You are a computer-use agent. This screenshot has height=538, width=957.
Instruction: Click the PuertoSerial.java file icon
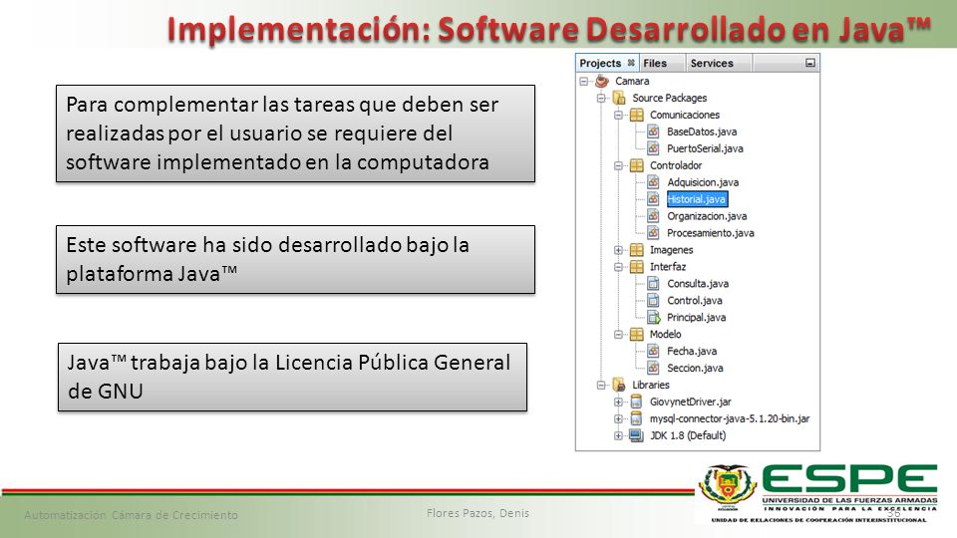tap(653, 148)
